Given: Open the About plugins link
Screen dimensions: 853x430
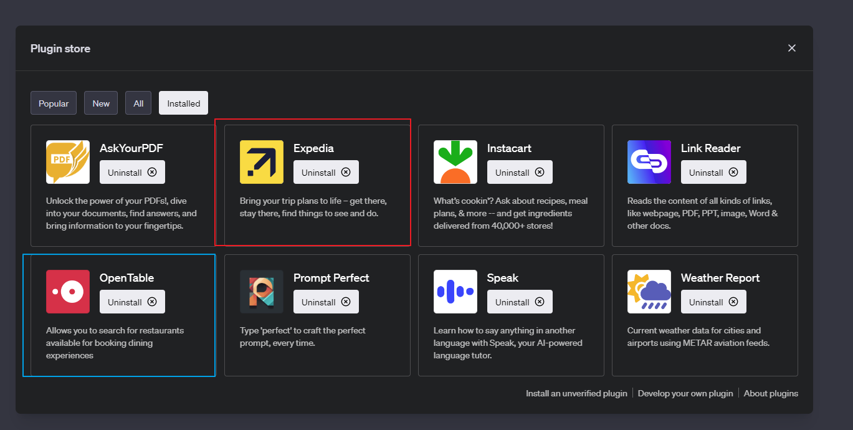Looking at the screenshot, I should point(771,393).
